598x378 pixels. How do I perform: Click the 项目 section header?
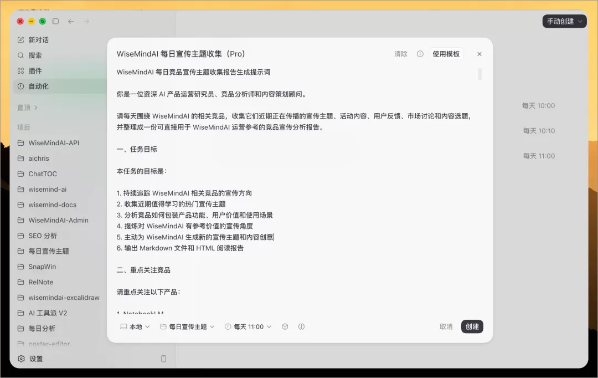[x=23, y=127]
